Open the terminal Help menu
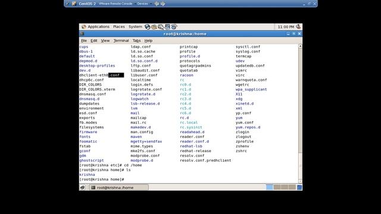 [148, 40]
